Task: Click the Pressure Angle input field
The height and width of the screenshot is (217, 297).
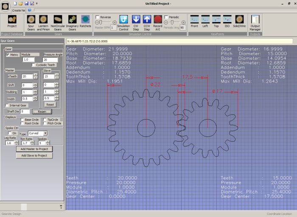Action: coord(50,60)
